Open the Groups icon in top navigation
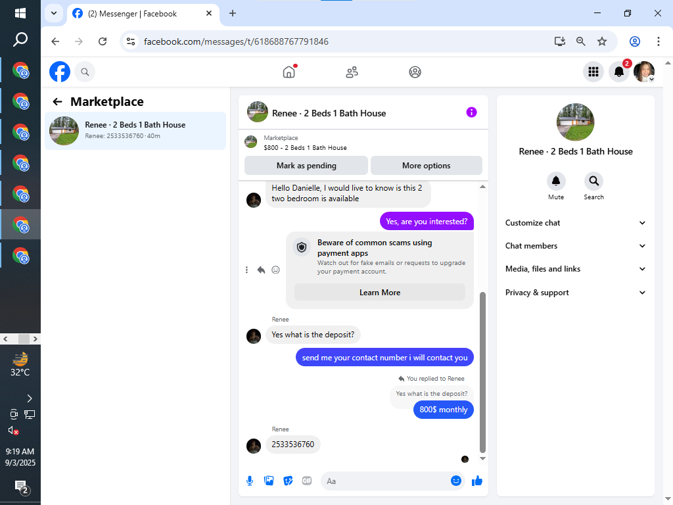 (x=415, y=72)
